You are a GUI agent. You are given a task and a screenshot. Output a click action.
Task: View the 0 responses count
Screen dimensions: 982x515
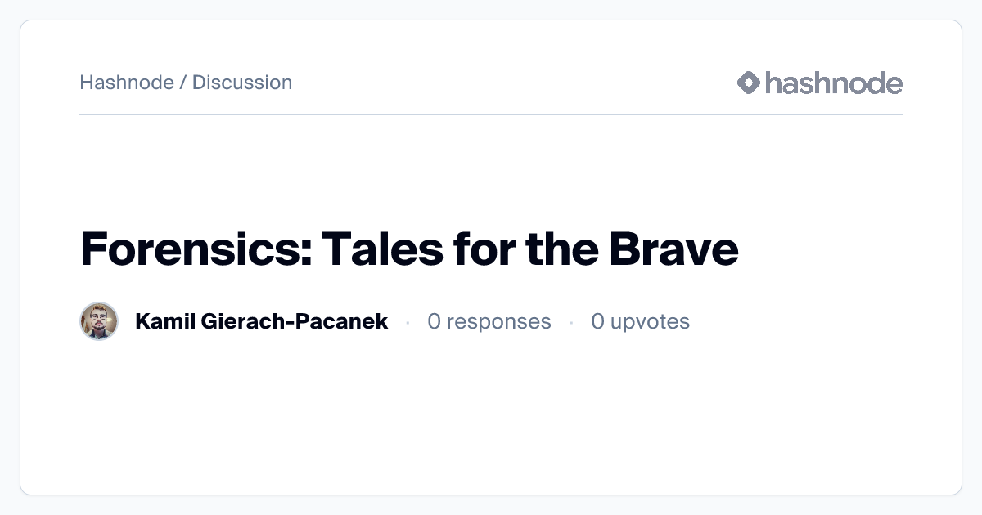[x=489, y=321]
